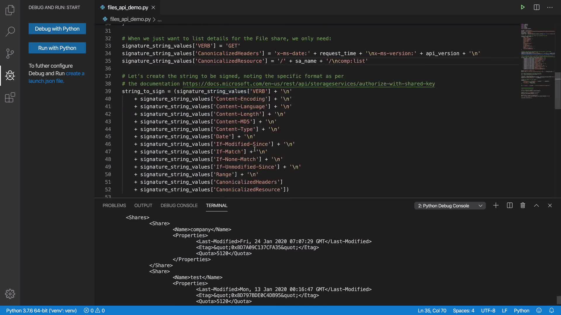Switch to the PROBLEMS tab

114,206
